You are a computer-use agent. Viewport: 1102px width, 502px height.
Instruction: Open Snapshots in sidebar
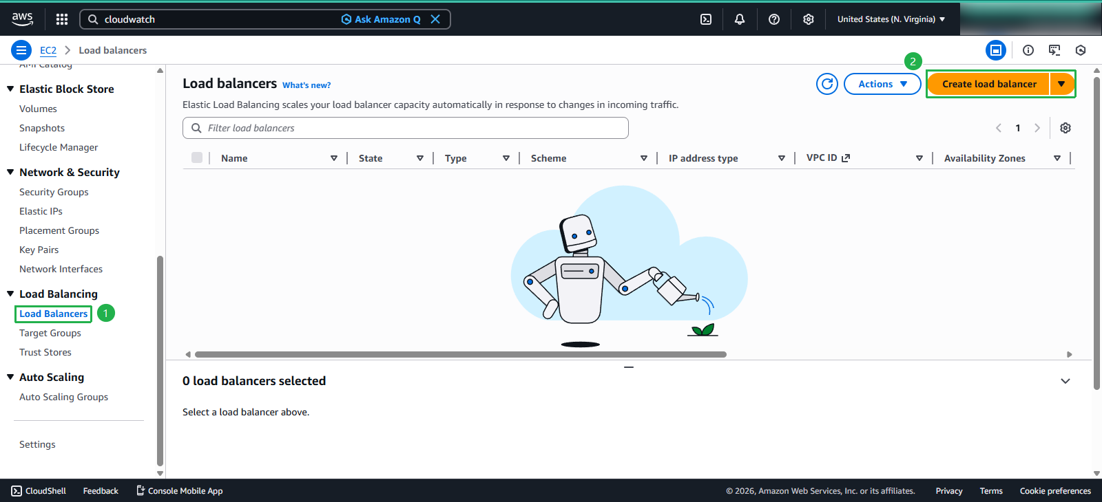[x=42, y=128]
